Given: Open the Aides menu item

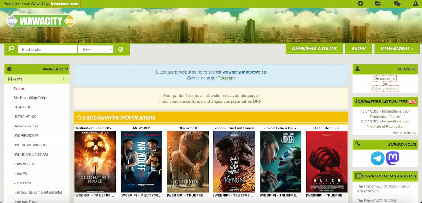Looking at the screenshot, I should (x=358, y=49).
